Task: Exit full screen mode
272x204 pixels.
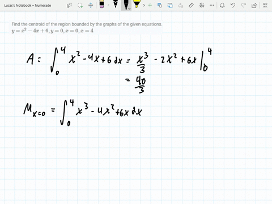Action: (265, 5)
